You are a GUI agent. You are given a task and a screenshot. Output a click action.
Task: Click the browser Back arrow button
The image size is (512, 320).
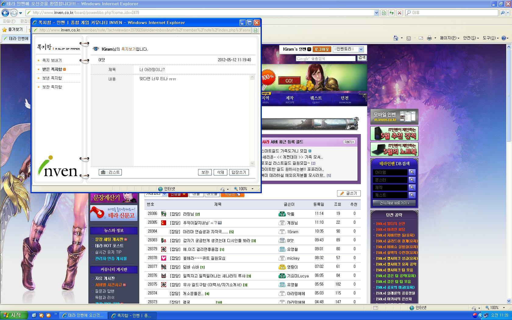pyautogui.click(x=5, y=13)
